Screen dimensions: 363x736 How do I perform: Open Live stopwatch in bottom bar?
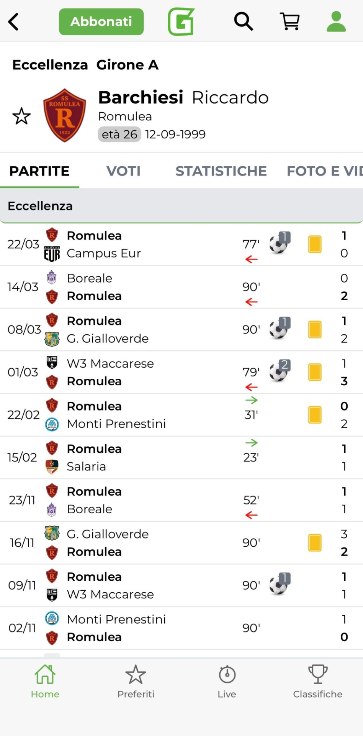[x=227, y=681]
